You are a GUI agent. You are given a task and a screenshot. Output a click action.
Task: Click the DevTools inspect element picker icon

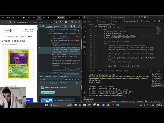[40, 26]
